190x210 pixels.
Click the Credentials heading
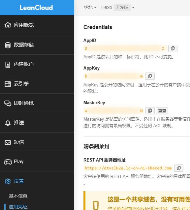point(98,27)
